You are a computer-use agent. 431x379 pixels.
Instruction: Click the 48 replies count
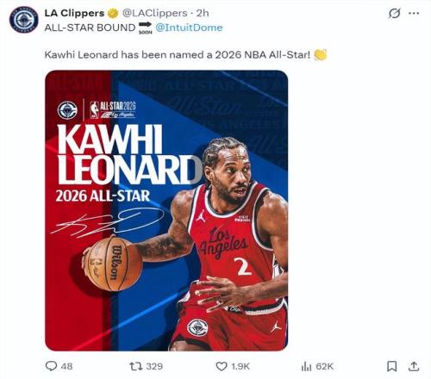click(x=66, y=366)
